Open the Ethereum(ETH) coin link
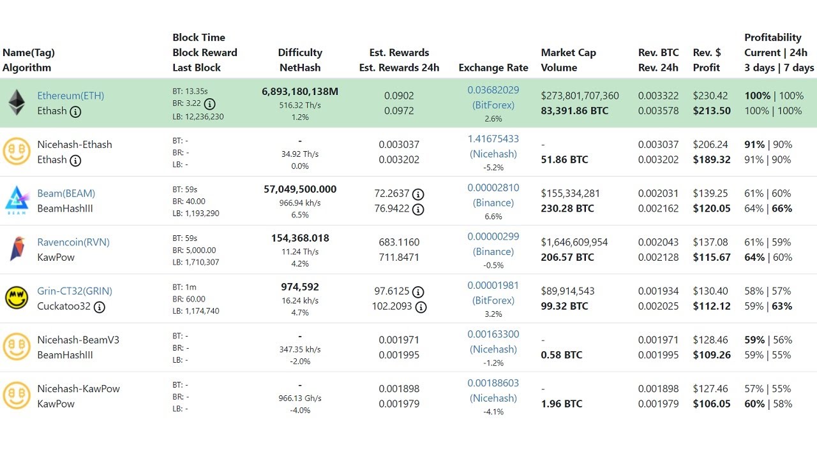This screenshot has width=817, height=459. [x=70, y=96]
